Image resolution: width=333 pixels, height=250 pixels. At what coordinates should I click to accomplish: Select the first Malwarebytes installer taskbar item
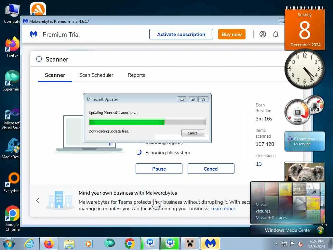[150, 243]
